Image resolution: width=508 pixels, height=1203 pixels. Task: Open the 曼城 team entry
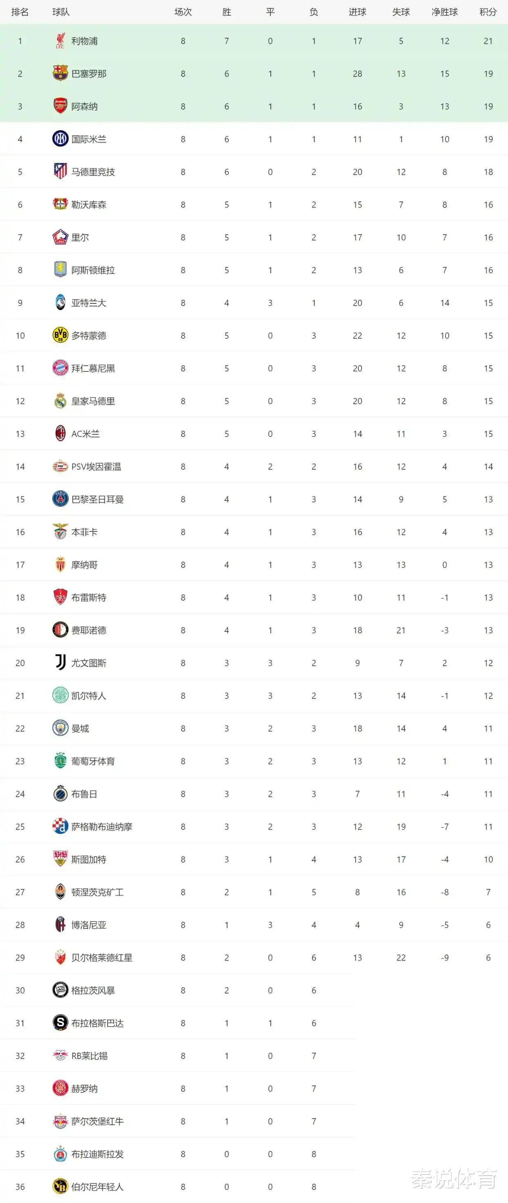click(x=80, y=728)
